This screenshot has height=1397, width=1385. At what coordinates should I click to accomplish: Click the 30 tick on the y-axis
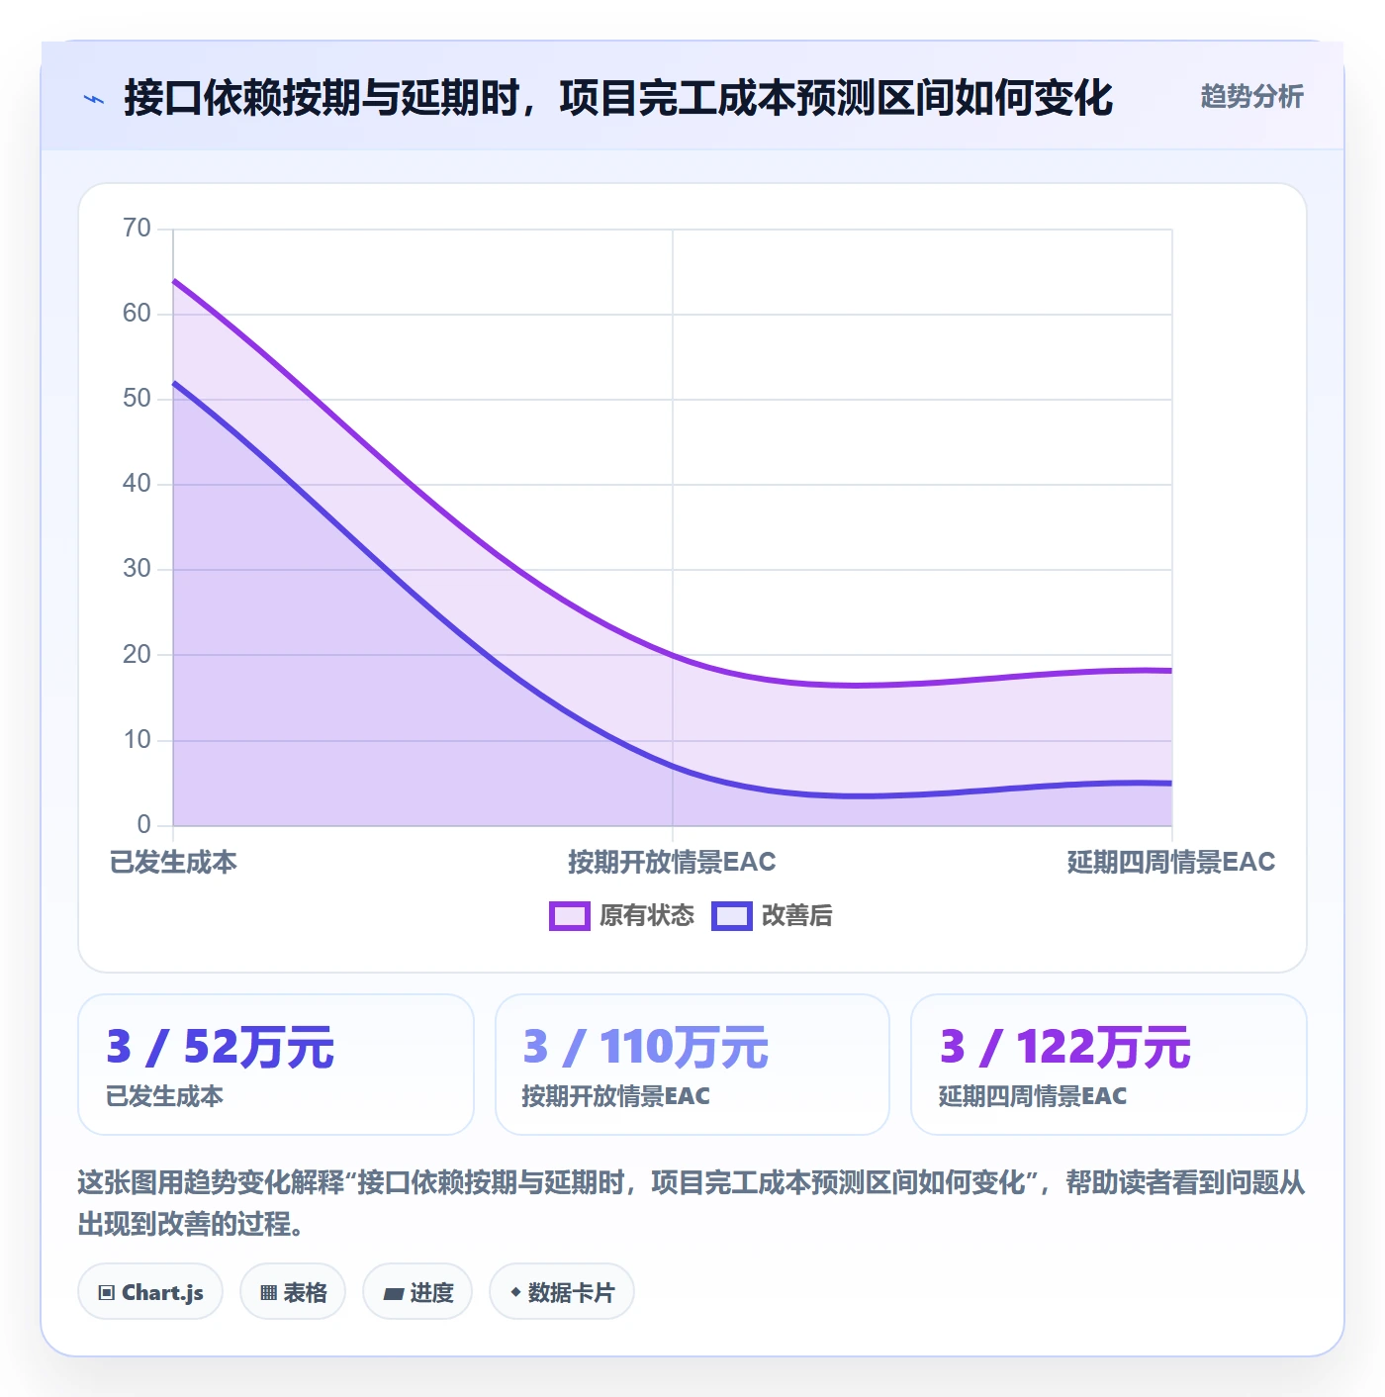(137, 569)
